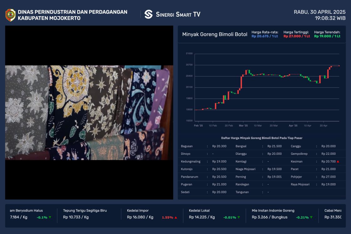Click the "Kedungmaling" market name

click(x=191, y=162)
